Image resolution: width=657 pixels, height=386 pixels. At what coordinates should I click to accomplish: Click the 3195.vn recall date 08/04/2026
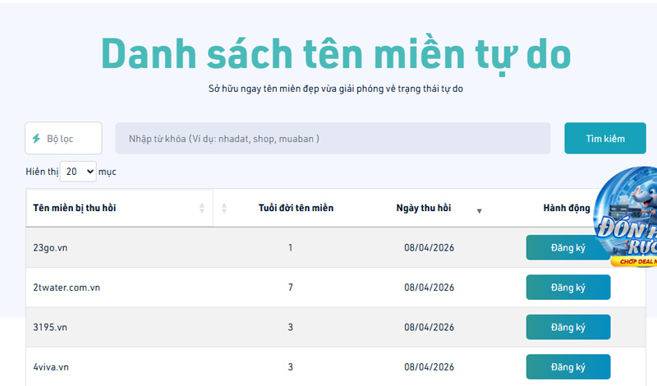click(x=429, y=328)
